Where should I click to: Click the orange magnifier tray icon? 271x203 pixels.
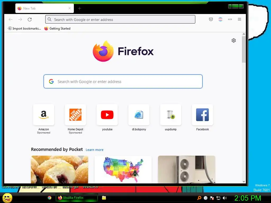(x=199, y=198)
